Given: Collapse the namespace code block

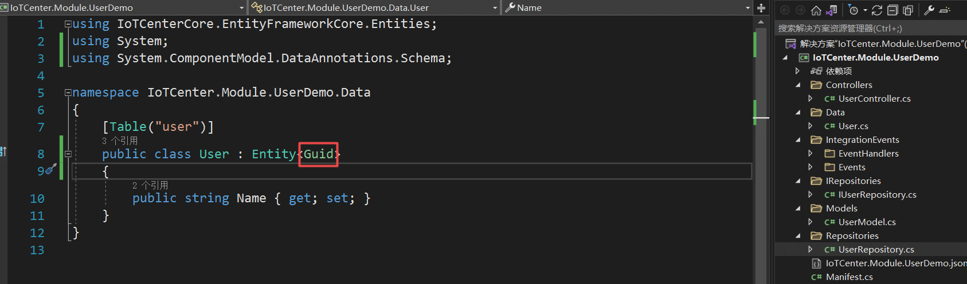Looking at the screenshot, I should click(68, 93).
